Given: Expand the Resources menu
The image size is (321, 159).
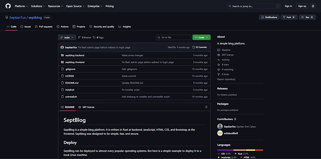Looking at the screenshot, I should tap(55, 6).
